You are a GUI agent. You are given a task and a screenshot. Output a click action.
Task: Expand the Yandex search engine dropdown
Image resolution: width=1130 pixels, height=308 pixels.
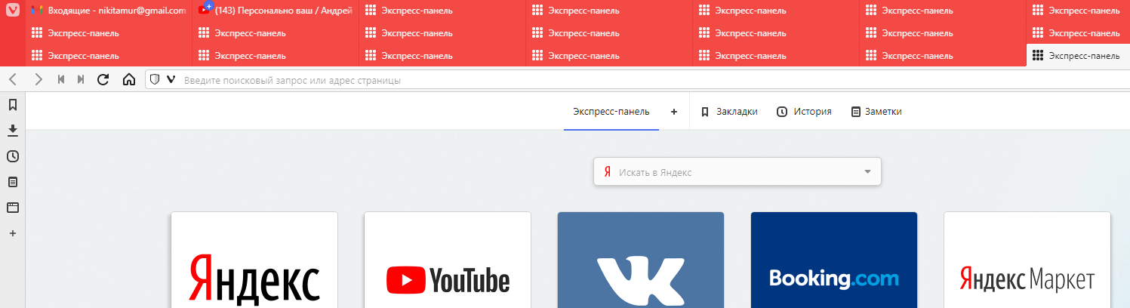pyautogui.click(x=867, y=172)
